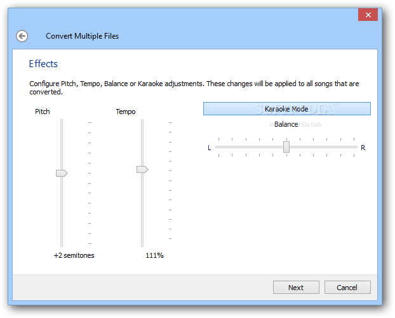
Task: Click the Balance label
Action: [286, 124]
